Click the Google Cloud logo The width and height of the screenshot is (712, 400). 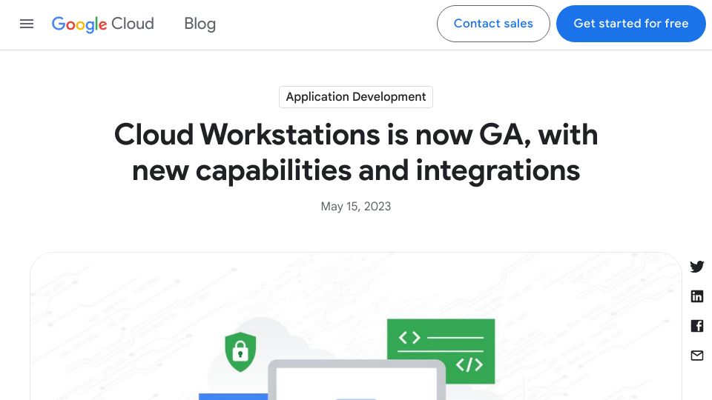[x=103, y=24]
